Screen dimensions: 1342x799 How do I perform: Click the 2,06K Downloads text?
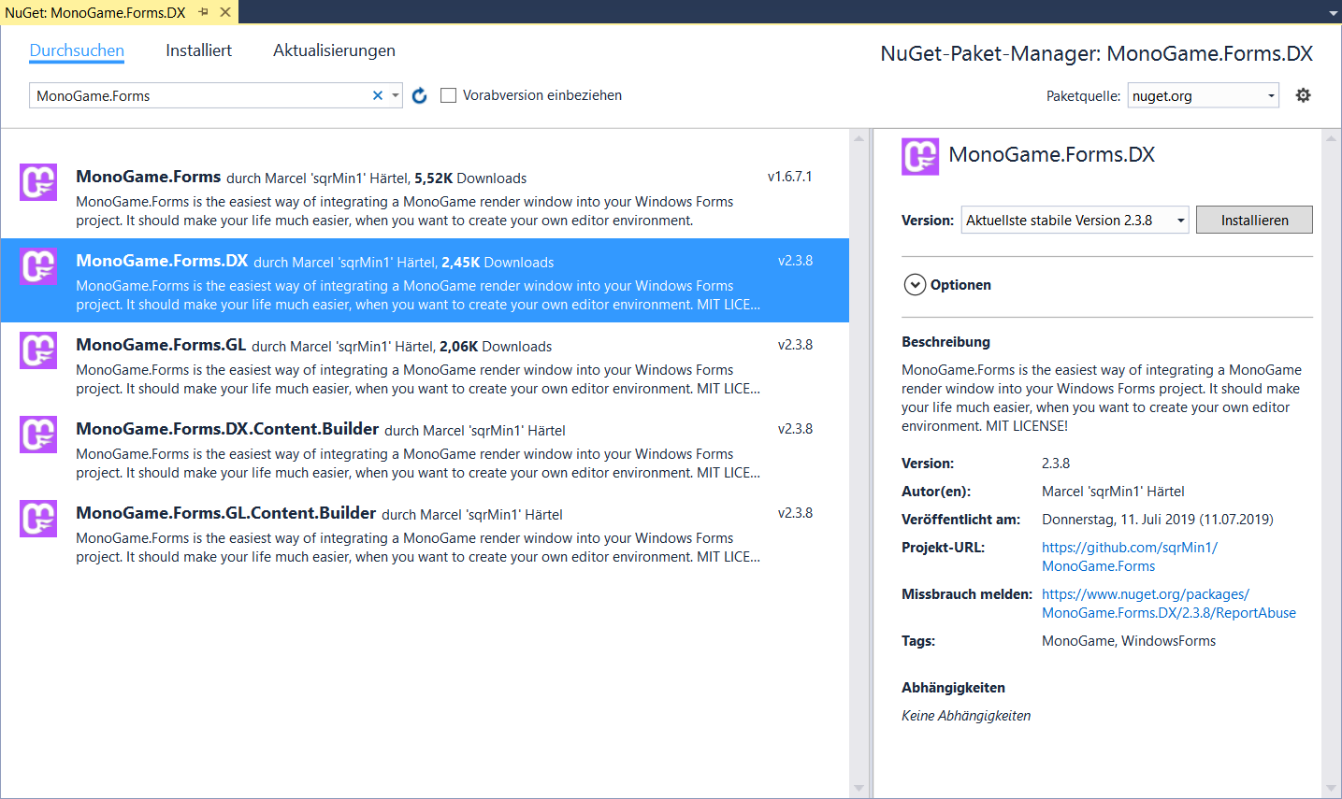(x=496, y=347)
